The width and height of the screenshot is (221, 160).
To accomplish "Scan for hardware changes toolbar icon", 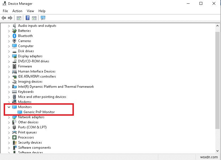I will pyautogui.click(x=43, y=18).
